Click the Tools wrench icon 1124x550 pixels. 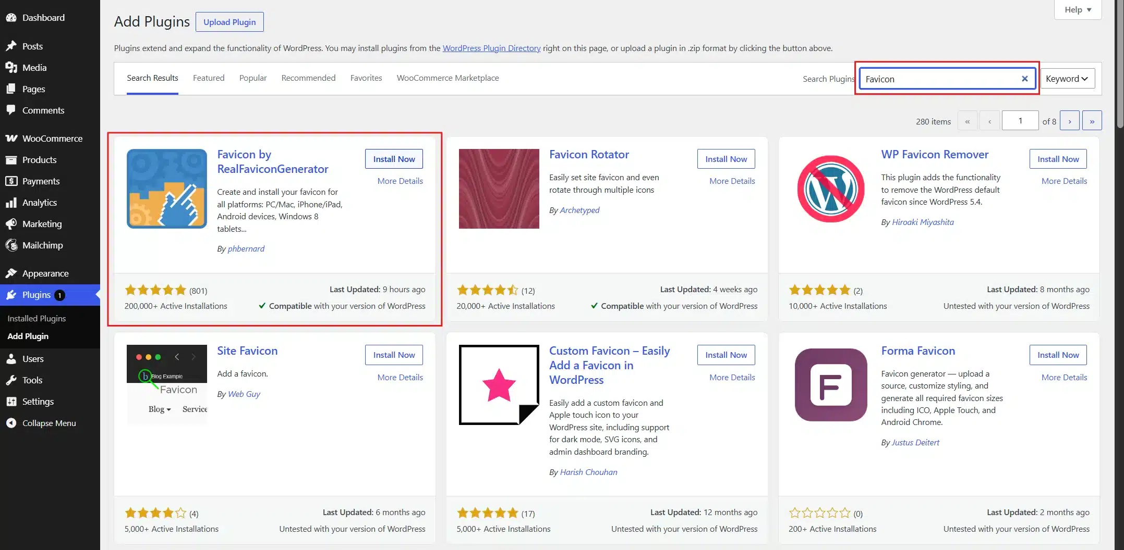tap(11, 380)
